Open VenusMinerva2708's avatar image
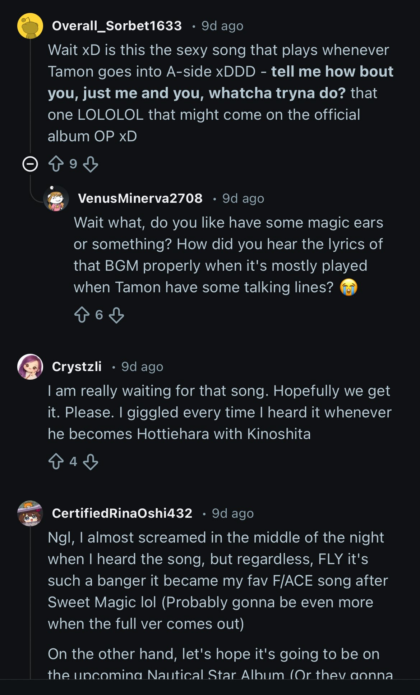Screen dimensions: 420x695 coord(56,198)
